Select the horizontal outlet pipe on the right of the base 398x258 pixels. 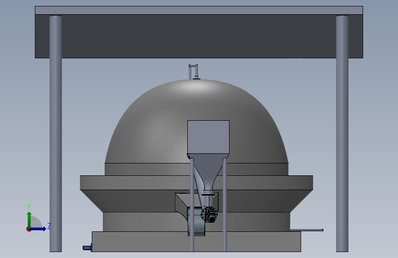307,230
